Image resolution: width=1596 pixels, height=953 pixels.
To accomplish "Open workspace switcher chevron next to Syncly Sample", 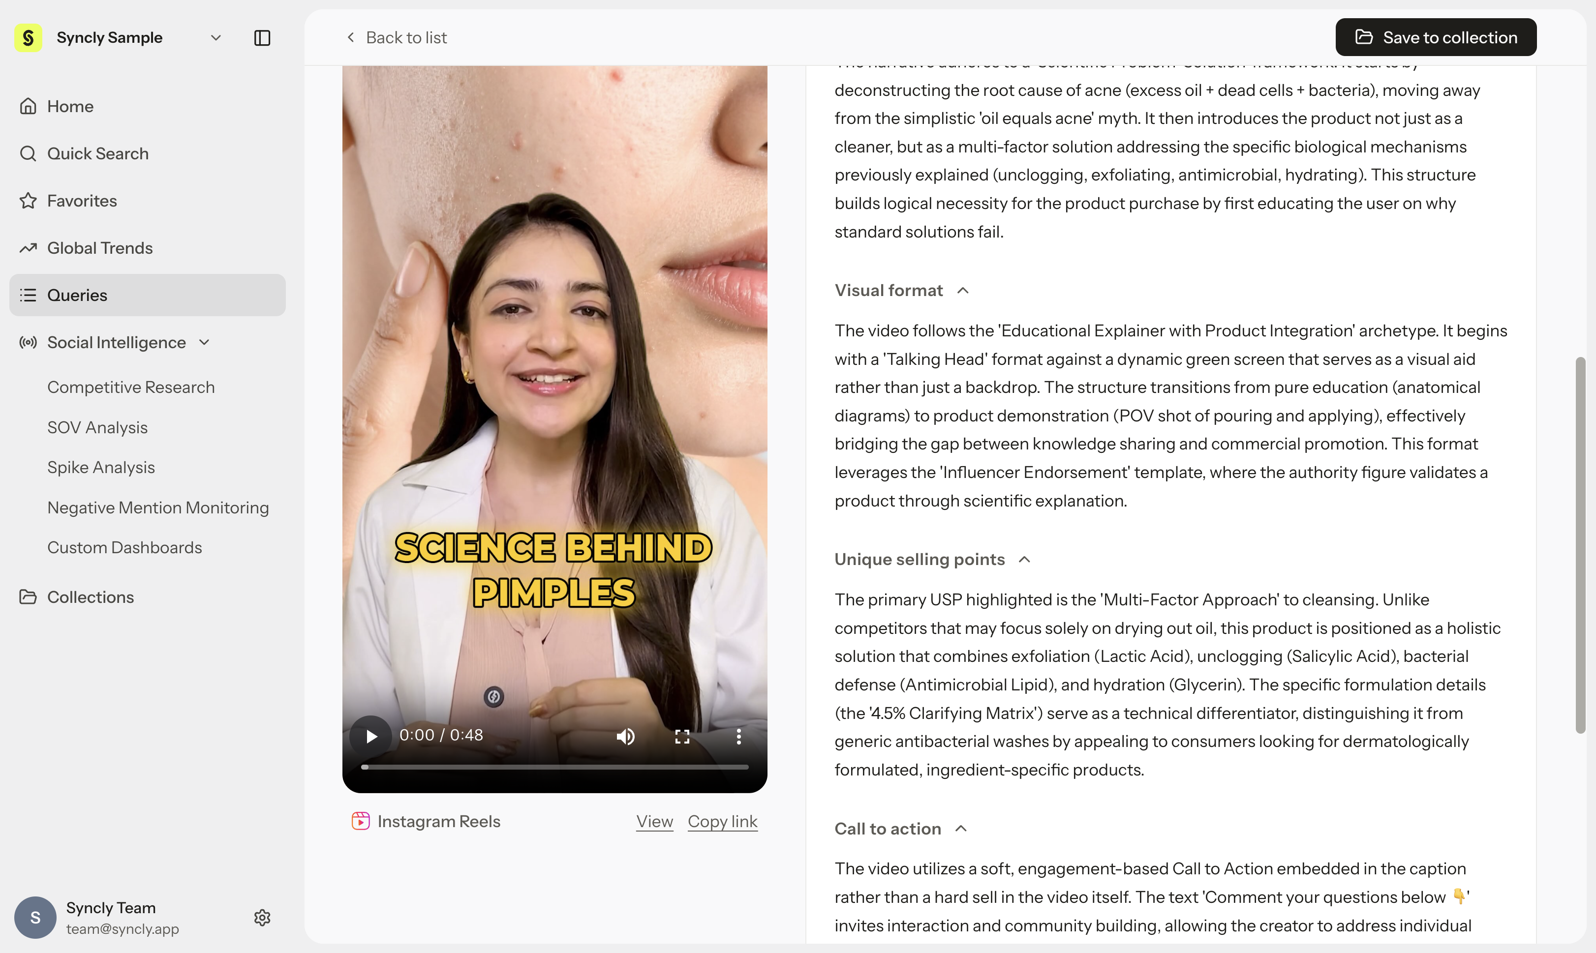I will coord(216,38).
